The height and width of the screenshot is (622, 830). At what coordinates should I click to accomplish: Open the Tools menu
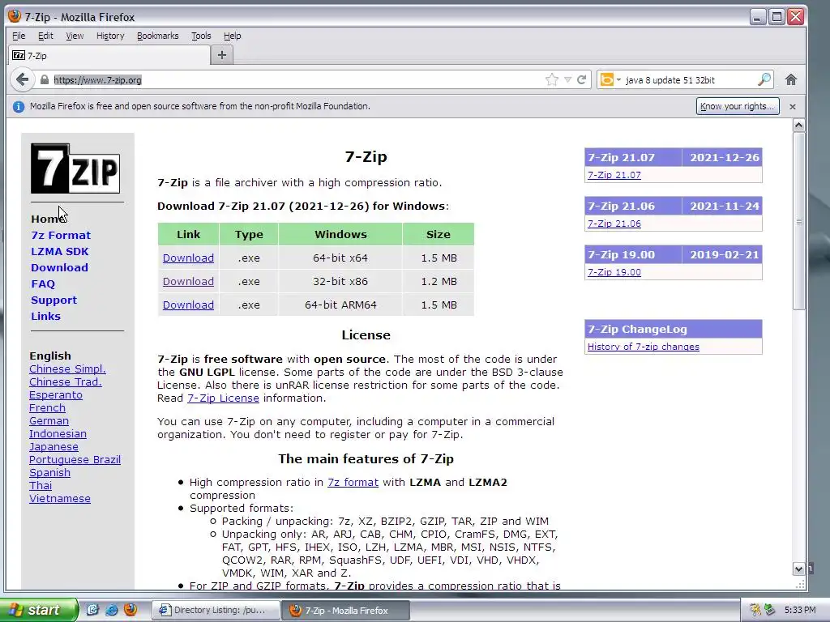point(201,36)
